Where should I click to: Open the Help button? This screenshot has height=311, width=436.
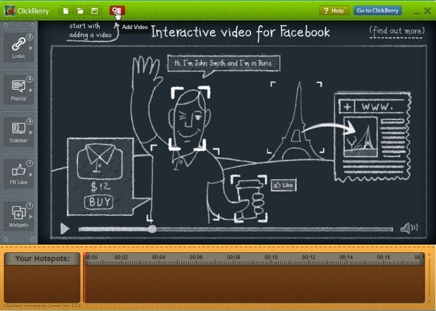tap(334, 11)
